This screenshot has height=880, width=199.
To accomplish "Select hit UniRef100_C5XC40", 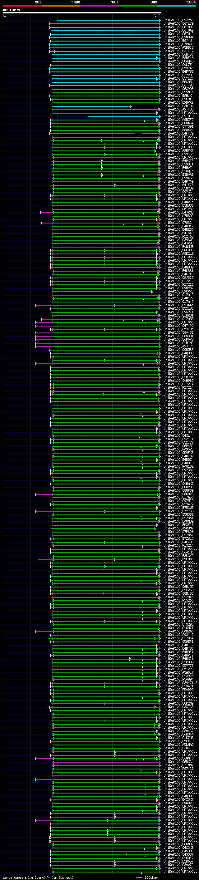I will tap(178, 68).
